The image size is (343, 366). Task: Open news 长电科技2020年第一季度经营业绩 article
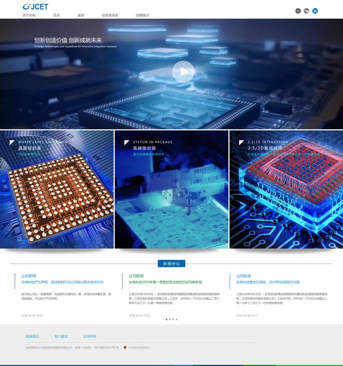(165, 282)
